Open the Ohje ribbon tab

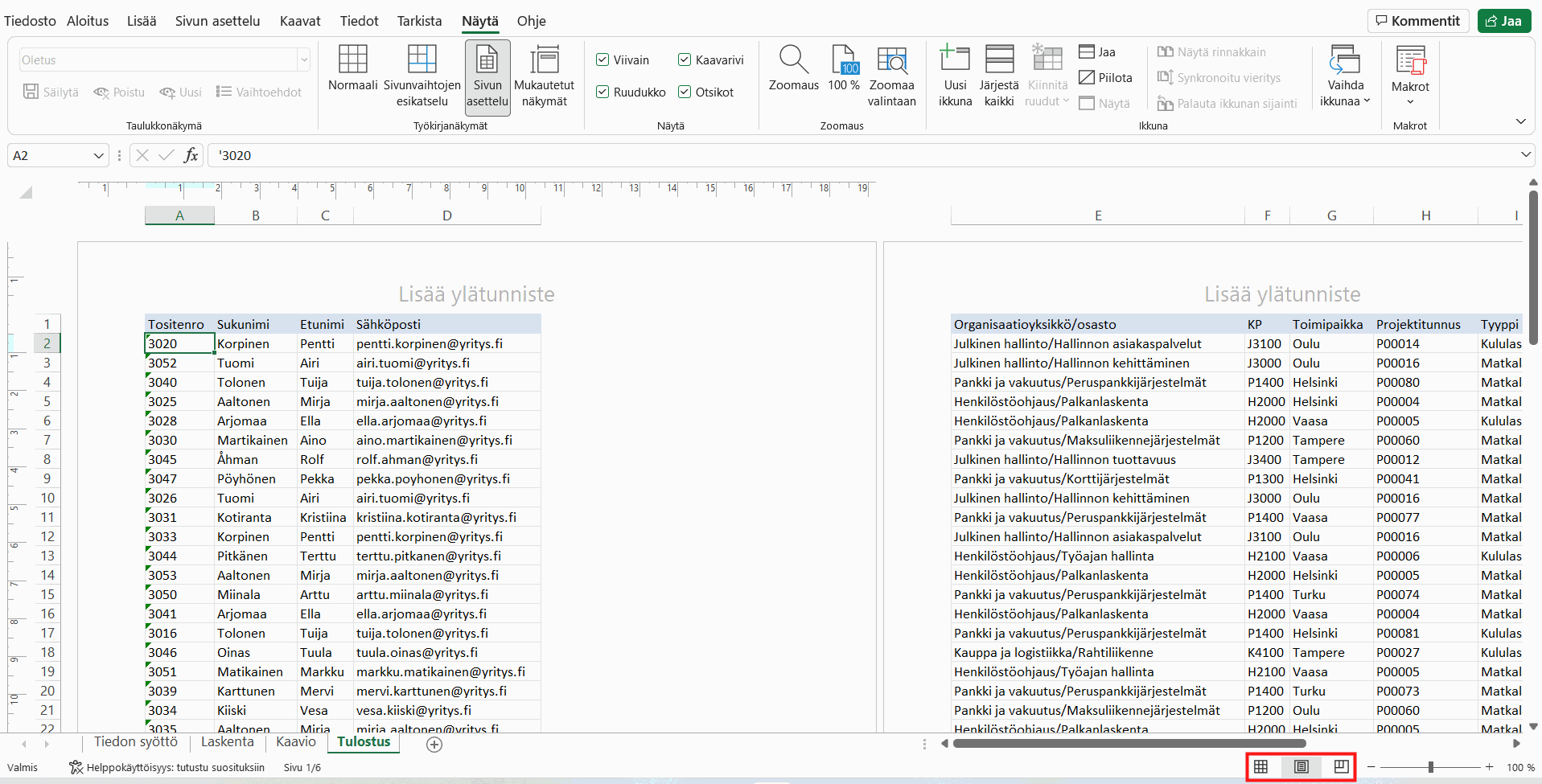pyautogui.click(x=531, y=21)
